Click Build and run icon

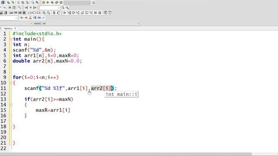click(52, 3)
